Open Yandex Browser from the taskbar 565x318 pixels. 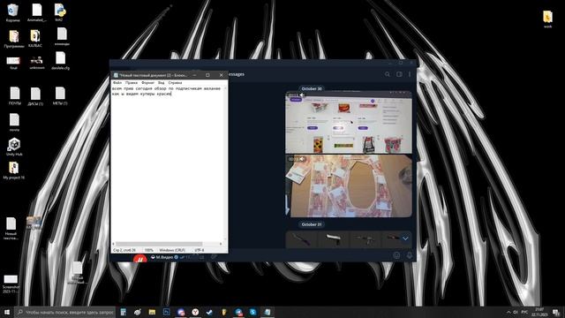(195, 312)
